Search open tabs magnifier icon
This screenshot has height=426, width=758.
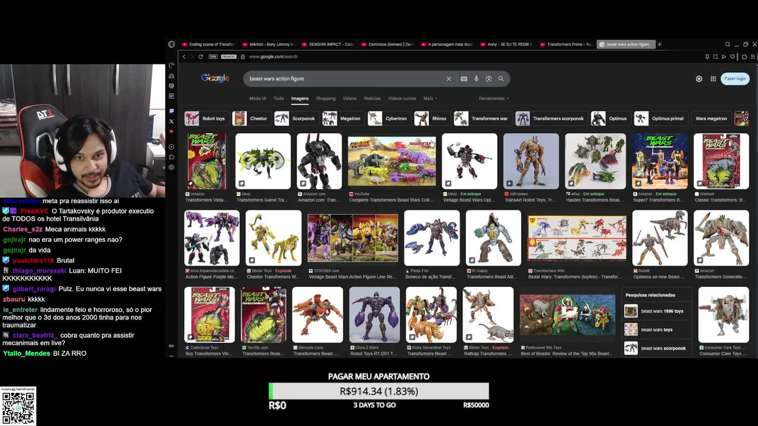(728, 44)
